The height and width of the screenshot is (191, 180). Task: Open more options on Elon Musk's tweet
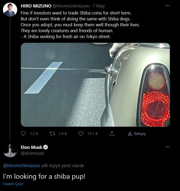click(x=167, y=147)
